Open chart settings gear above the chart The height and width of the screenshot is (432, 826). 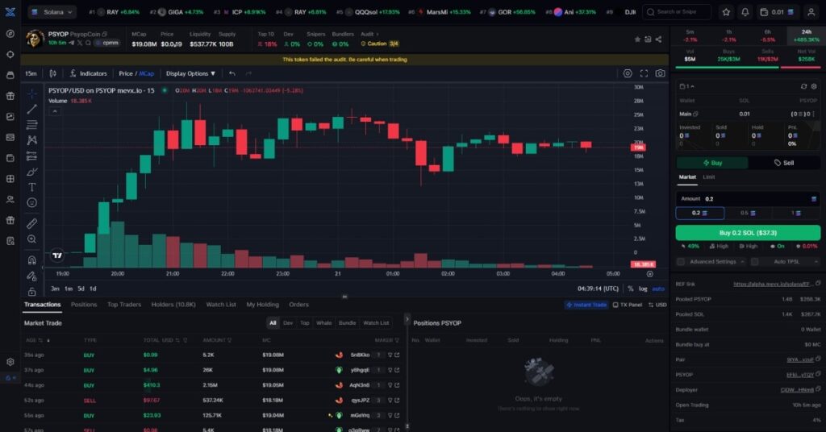(628, 73)
